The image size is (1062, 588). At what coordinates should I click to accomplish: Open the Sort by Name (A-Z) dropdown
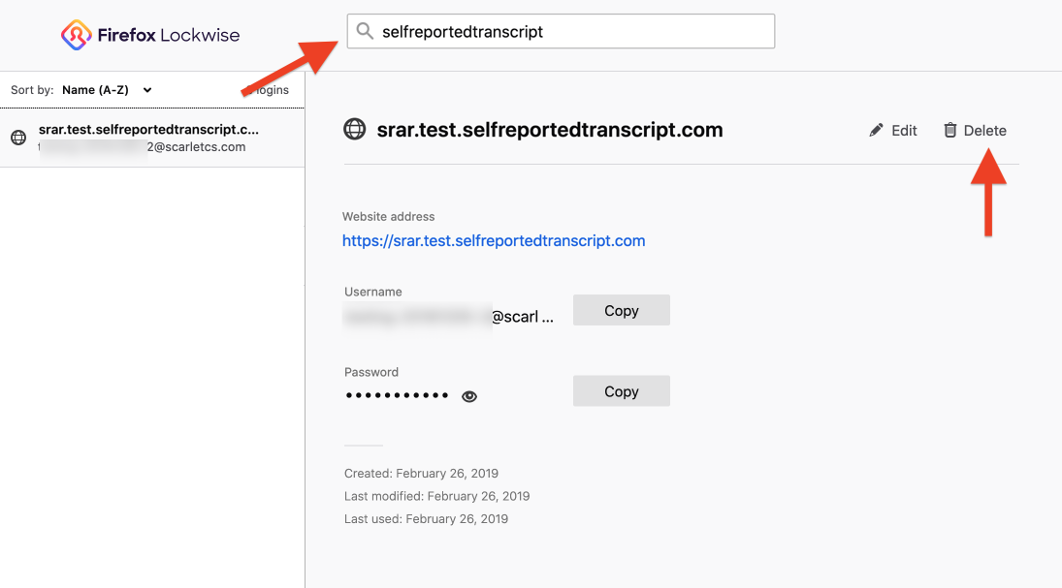(x=107, y=90)
